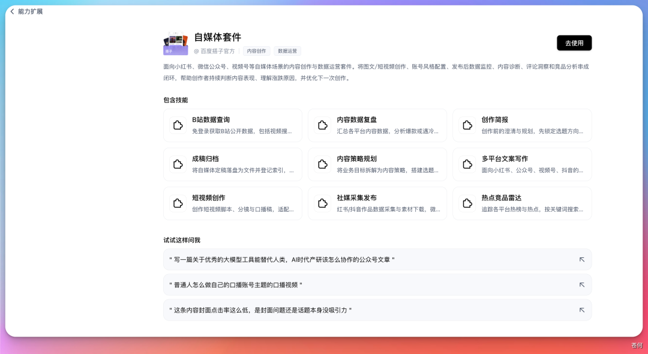Click the 内容数据复盘 skill icon
This screenshot has width=648, height=354.
click(322, 125)
